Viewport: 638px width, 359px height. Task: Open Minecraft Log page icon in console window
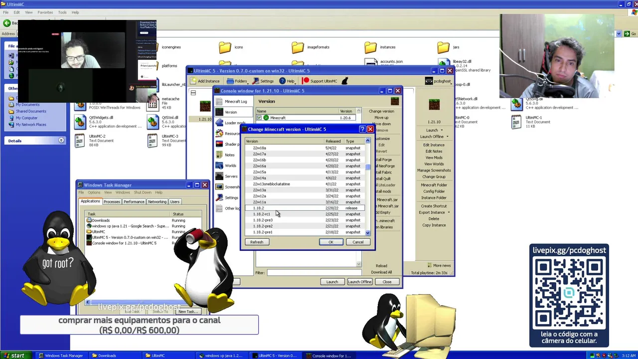tap(219, 101)
